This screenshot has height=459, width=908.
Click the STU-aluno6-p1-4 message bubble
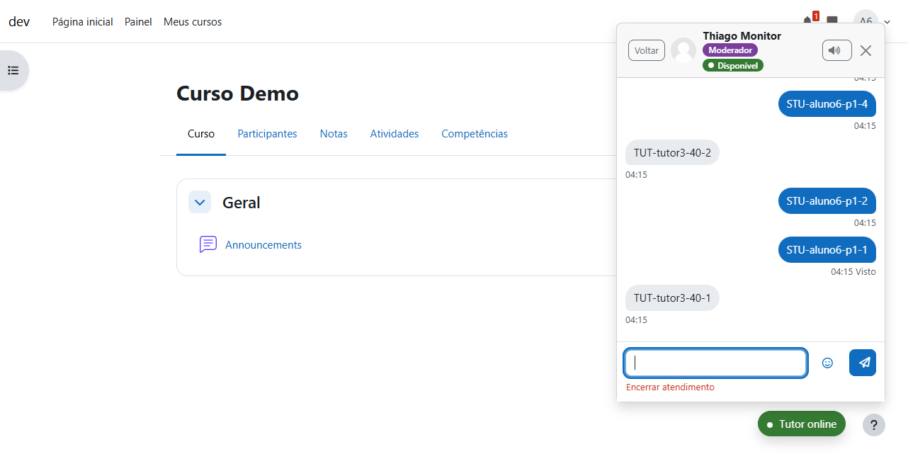pyautogui.click(x=827, y=104)
